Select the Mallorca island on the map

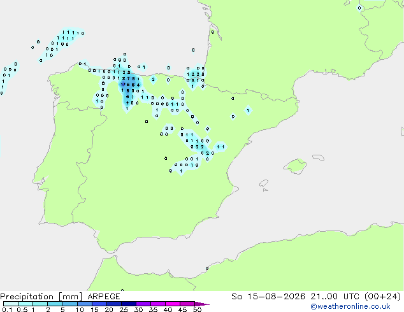coord(295,166)
